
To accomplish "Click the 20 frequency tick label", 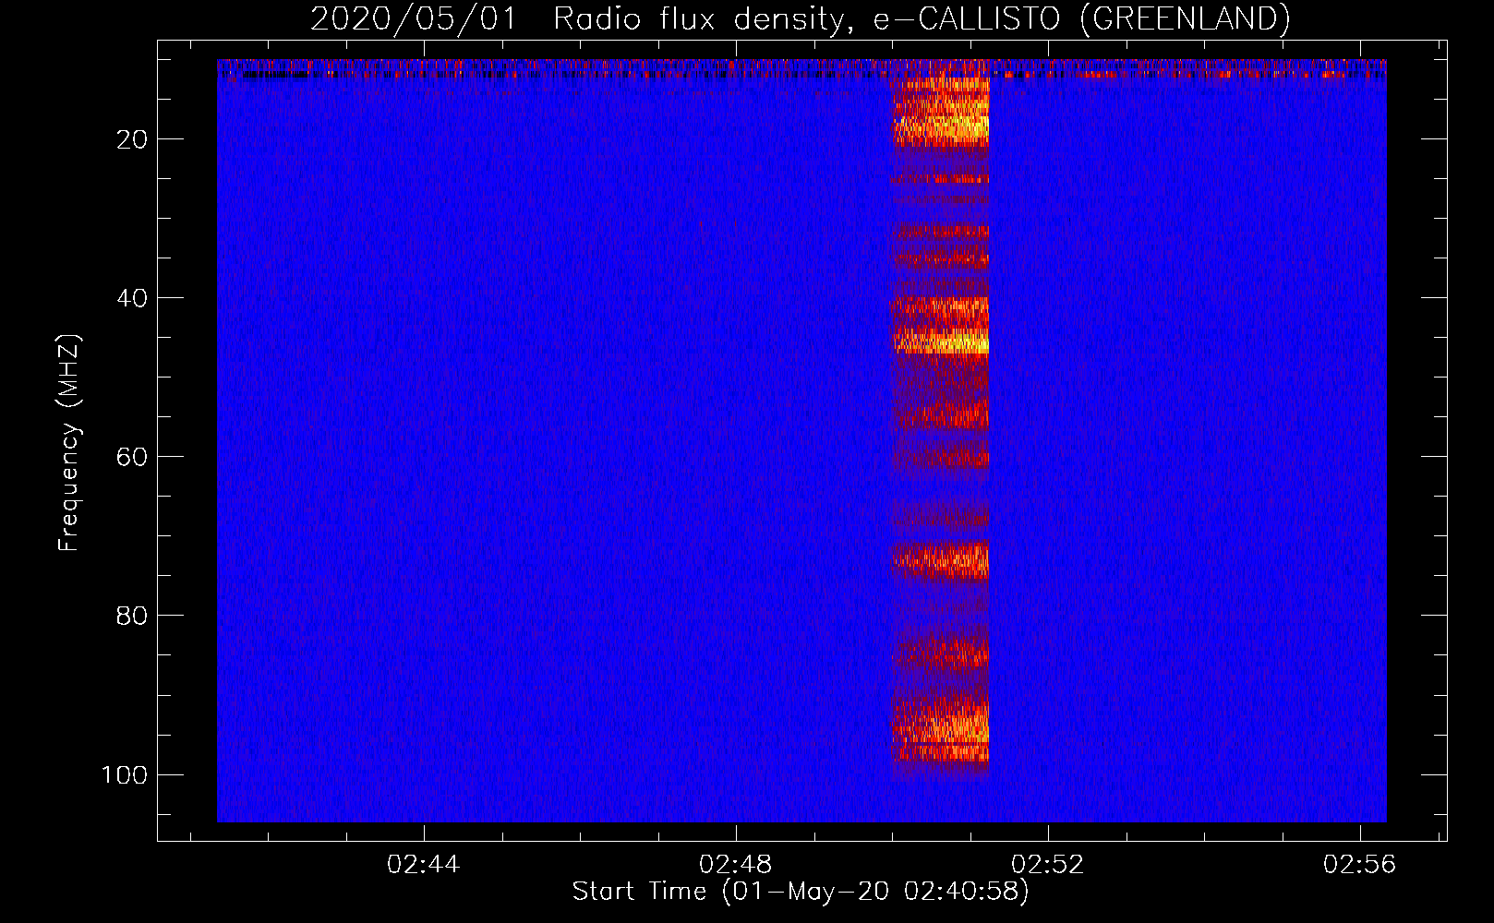I will pos(132,139).
